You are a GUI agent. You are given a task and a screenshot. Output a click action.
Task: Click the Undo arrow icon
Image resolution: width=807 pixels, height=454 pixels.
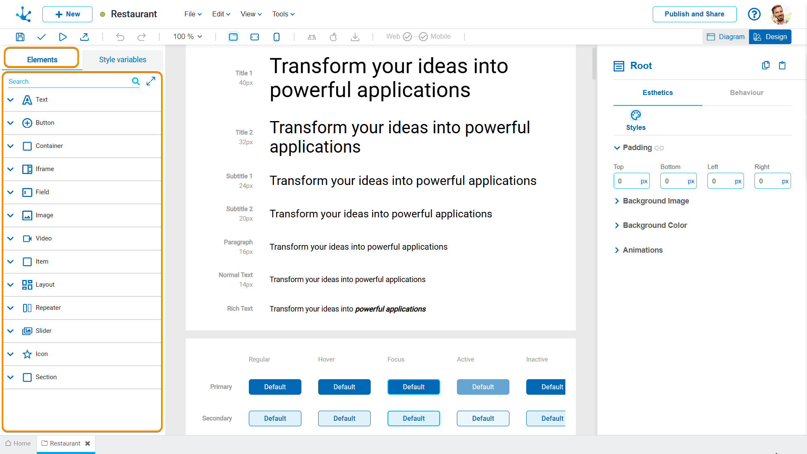point(120,37)
